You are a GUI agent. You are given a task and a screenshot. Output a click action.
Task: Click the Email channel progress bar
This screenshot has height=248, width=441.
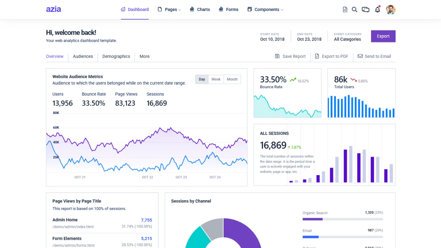tap(343, 237)
